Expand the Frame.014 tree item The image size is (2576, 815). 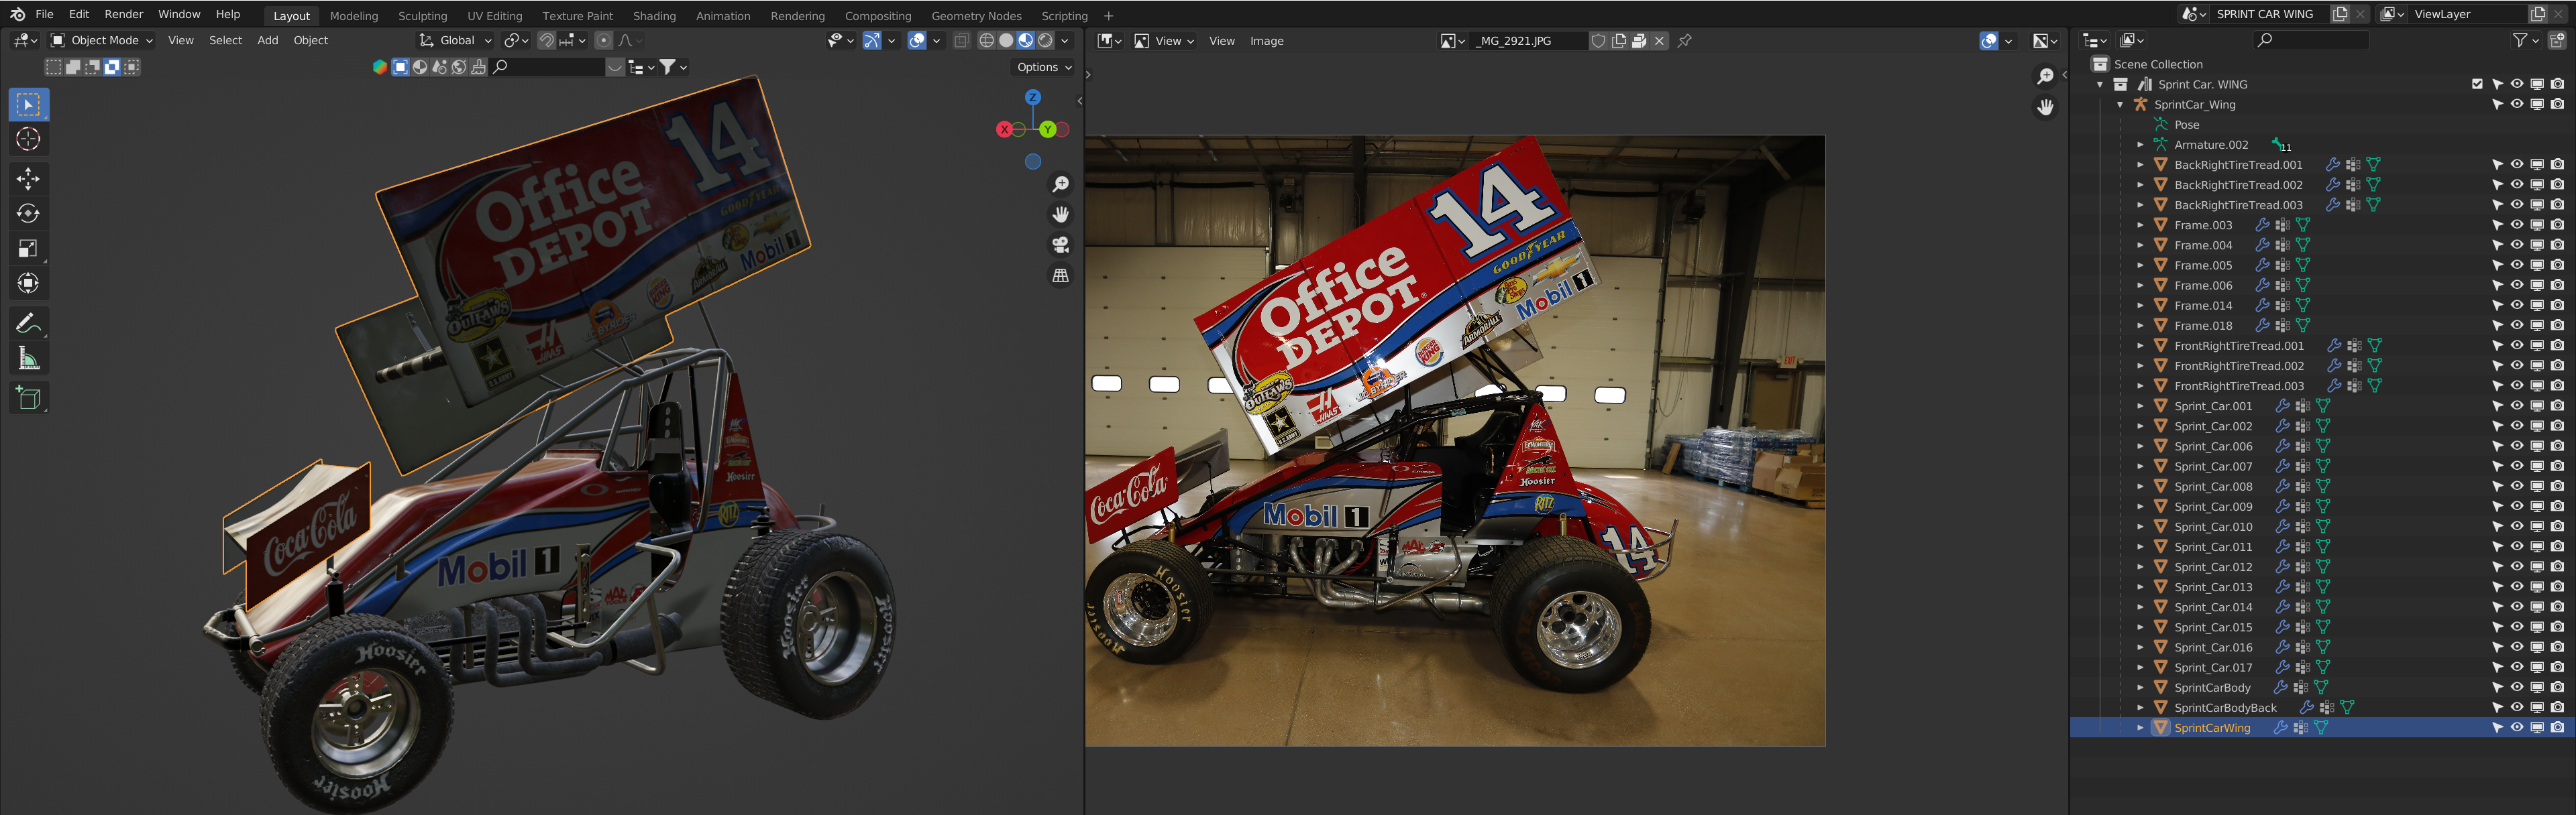point(2140,306)
